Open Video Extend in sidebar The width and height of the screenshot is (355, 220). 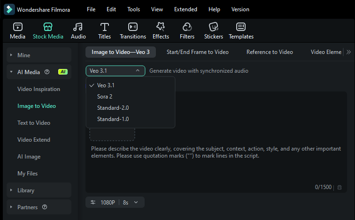click(x=34, y=139)
